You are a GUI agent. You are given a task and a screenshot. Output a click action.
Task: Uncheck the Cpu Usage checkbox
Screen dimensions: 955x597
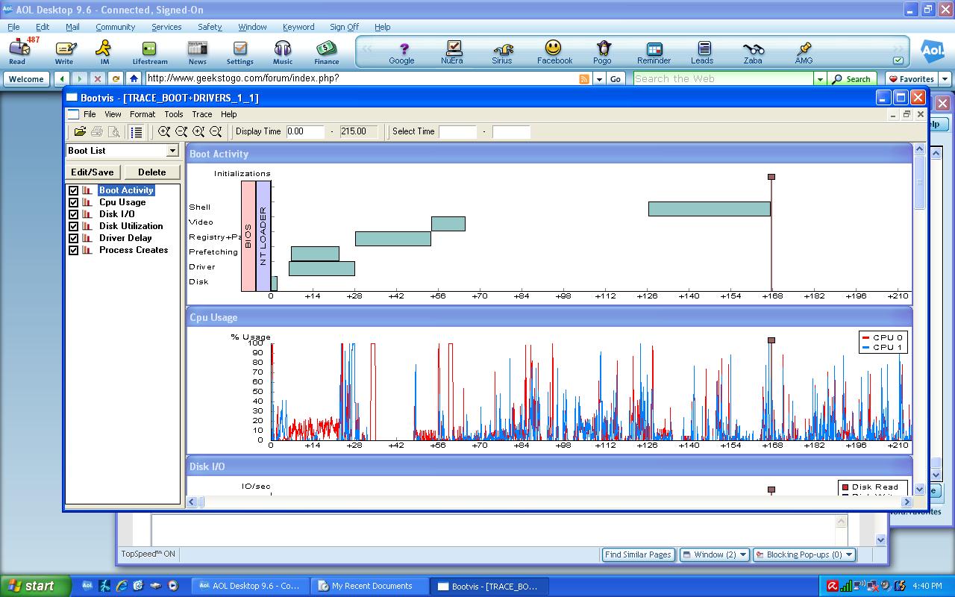pos(73,202)
